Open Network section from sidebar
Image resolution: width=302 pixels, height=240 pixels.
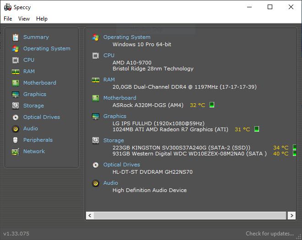click(34, 151)
